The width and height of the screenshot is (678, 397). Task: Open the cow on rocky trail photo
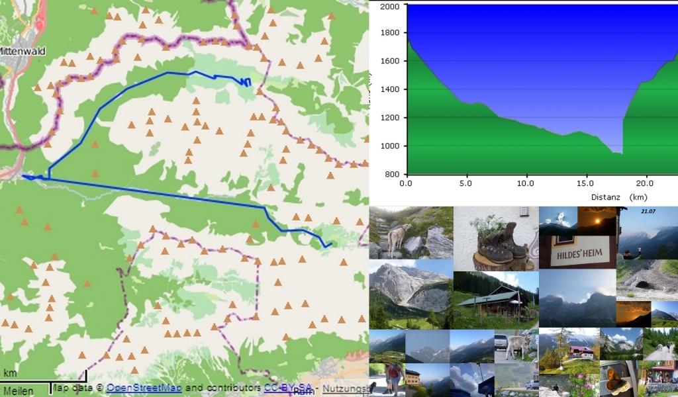point(411,232)
